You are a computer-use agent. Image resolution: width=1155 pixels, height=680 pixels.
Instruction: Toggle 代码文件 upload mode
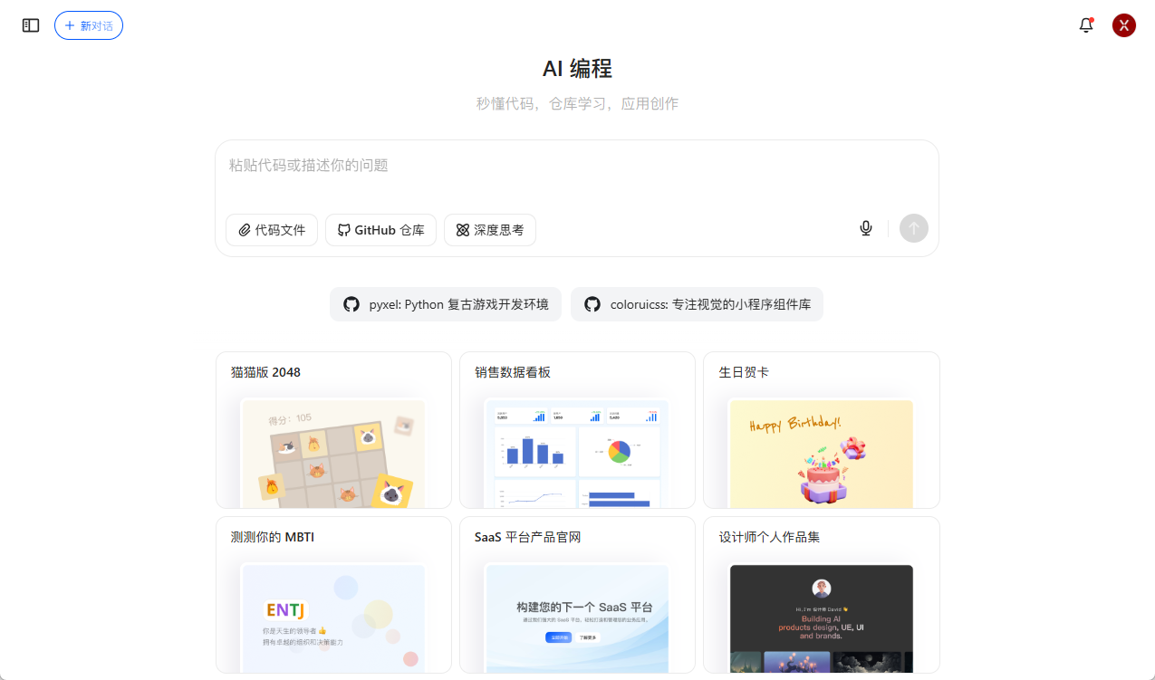[x=271, y=230]
